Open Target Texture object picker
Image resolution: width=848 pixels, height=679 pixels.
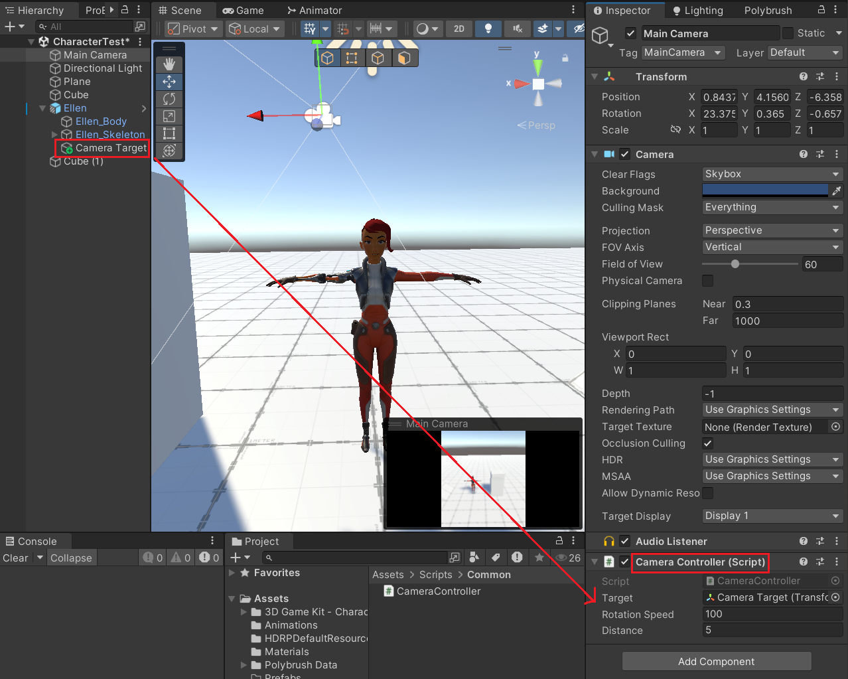pos(836,427)
